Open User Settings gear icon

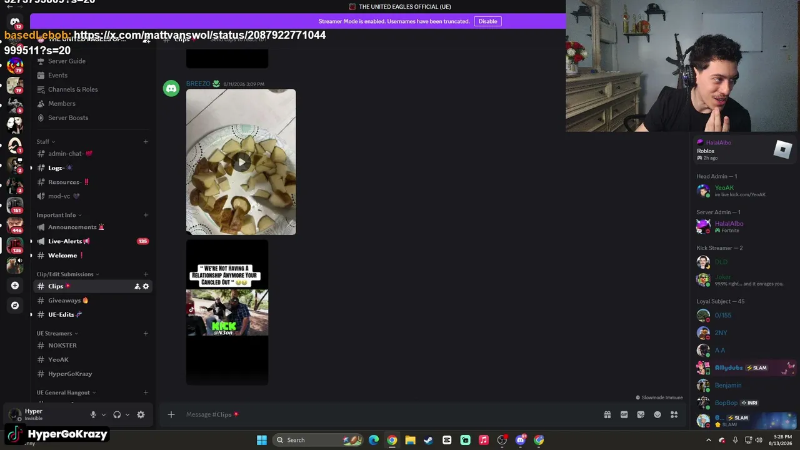141,414
